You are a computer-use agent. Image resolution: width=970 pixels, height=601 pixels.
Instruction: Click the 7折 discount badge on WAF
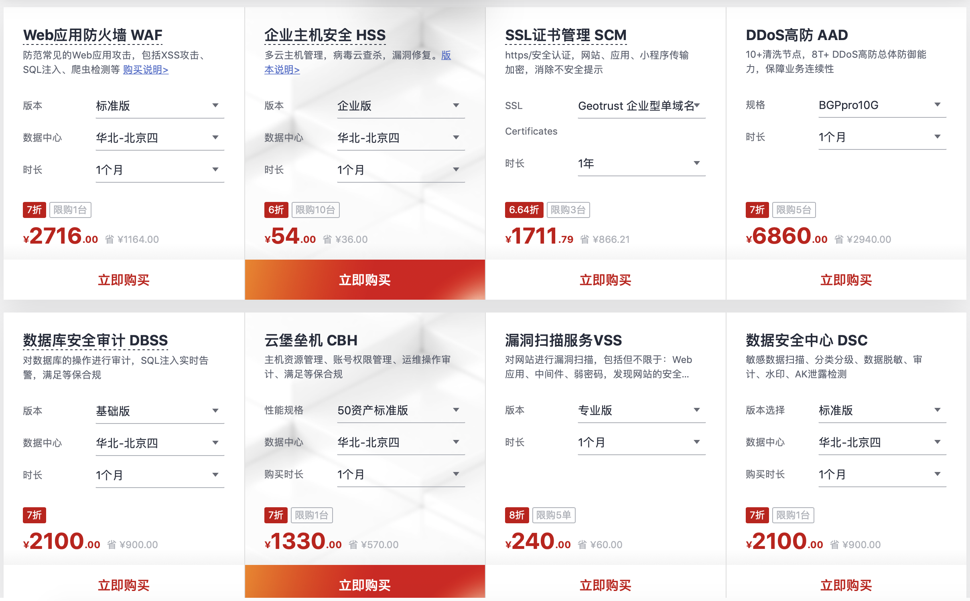pyautogui.click(x=34, y=210)
